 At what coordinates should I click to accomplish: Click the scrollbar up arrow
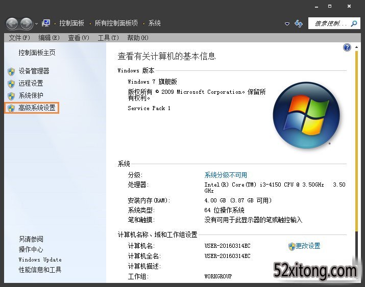pyautogui.click(x=356, y=47)
